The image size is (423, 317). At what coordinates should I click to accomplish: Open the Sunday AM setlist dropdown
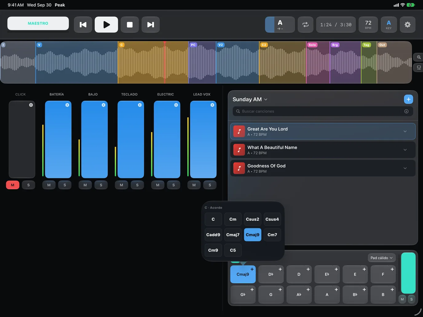click(x=250, y=99)
